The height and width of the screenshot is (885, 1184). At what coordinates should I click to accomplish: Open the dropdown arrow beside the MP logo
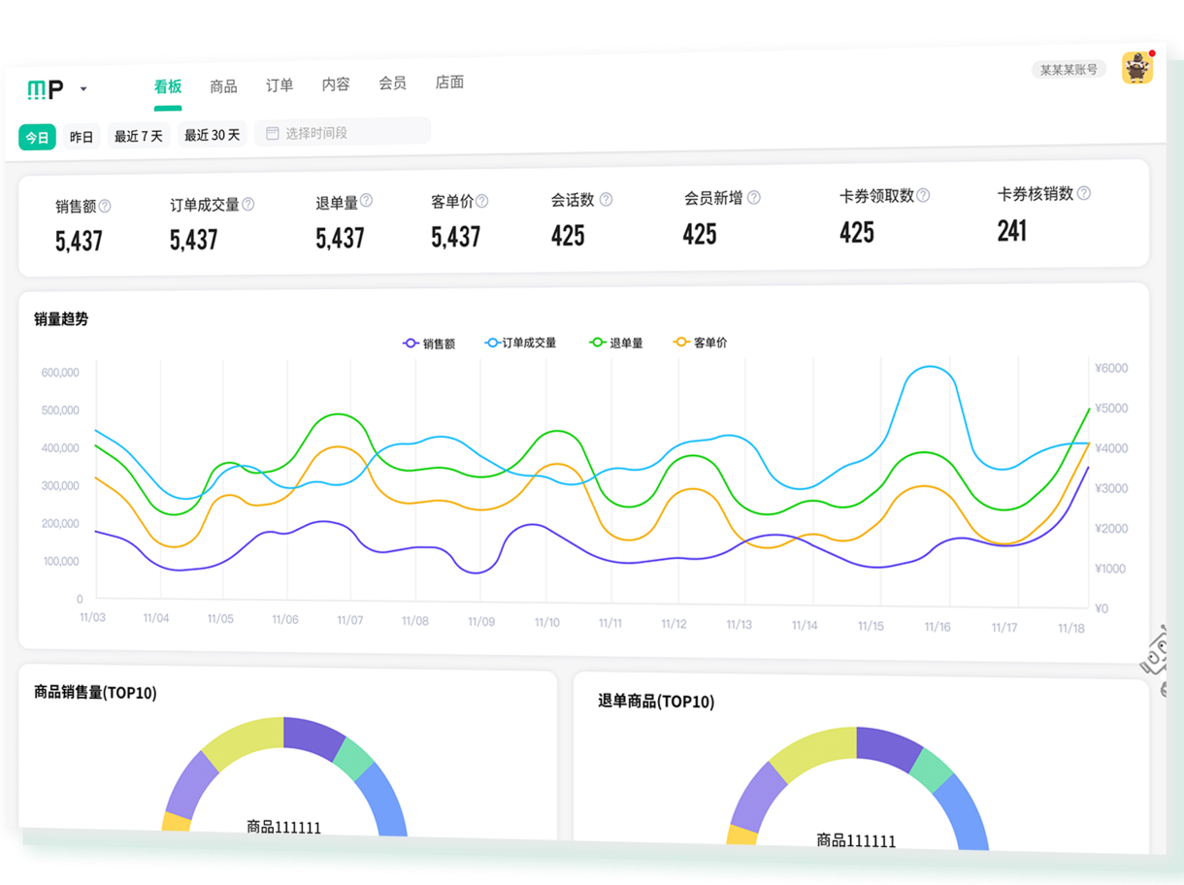(83, 89)
